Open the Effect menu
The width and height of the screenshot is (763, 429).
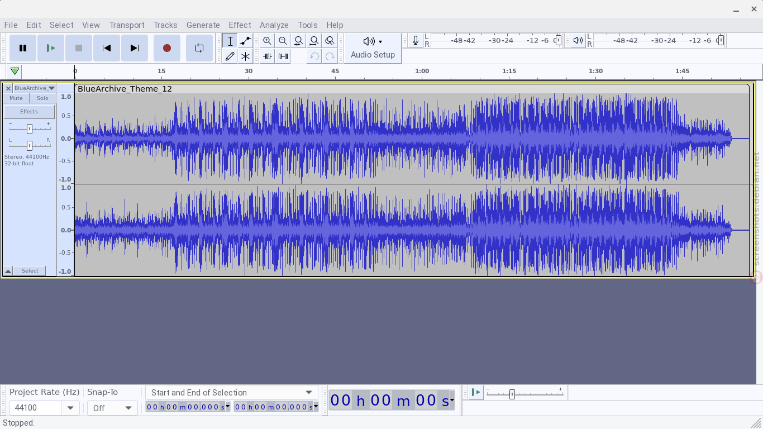240,25
